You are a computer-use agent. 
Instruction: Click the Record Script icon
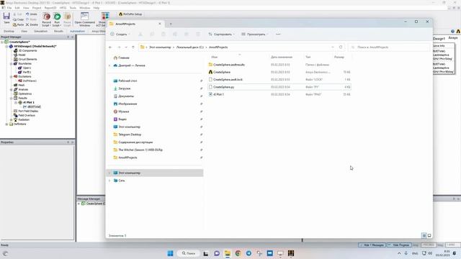tap(46, 19)
